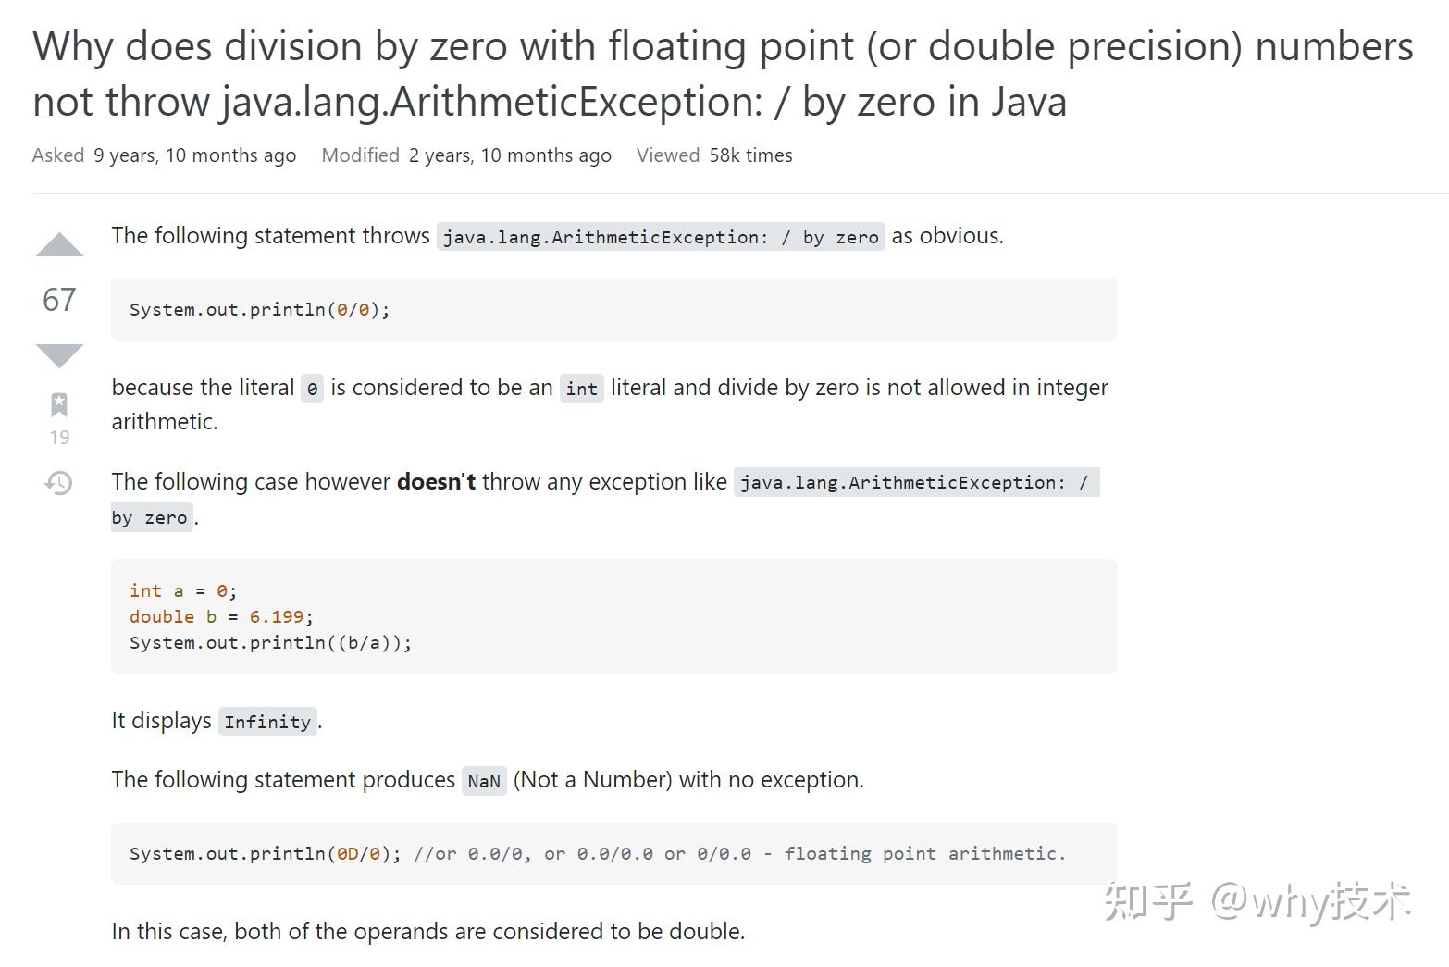1449x967 pixels.
Task: Upvote the question with the up arrow
Action: [x=59, y=244]
